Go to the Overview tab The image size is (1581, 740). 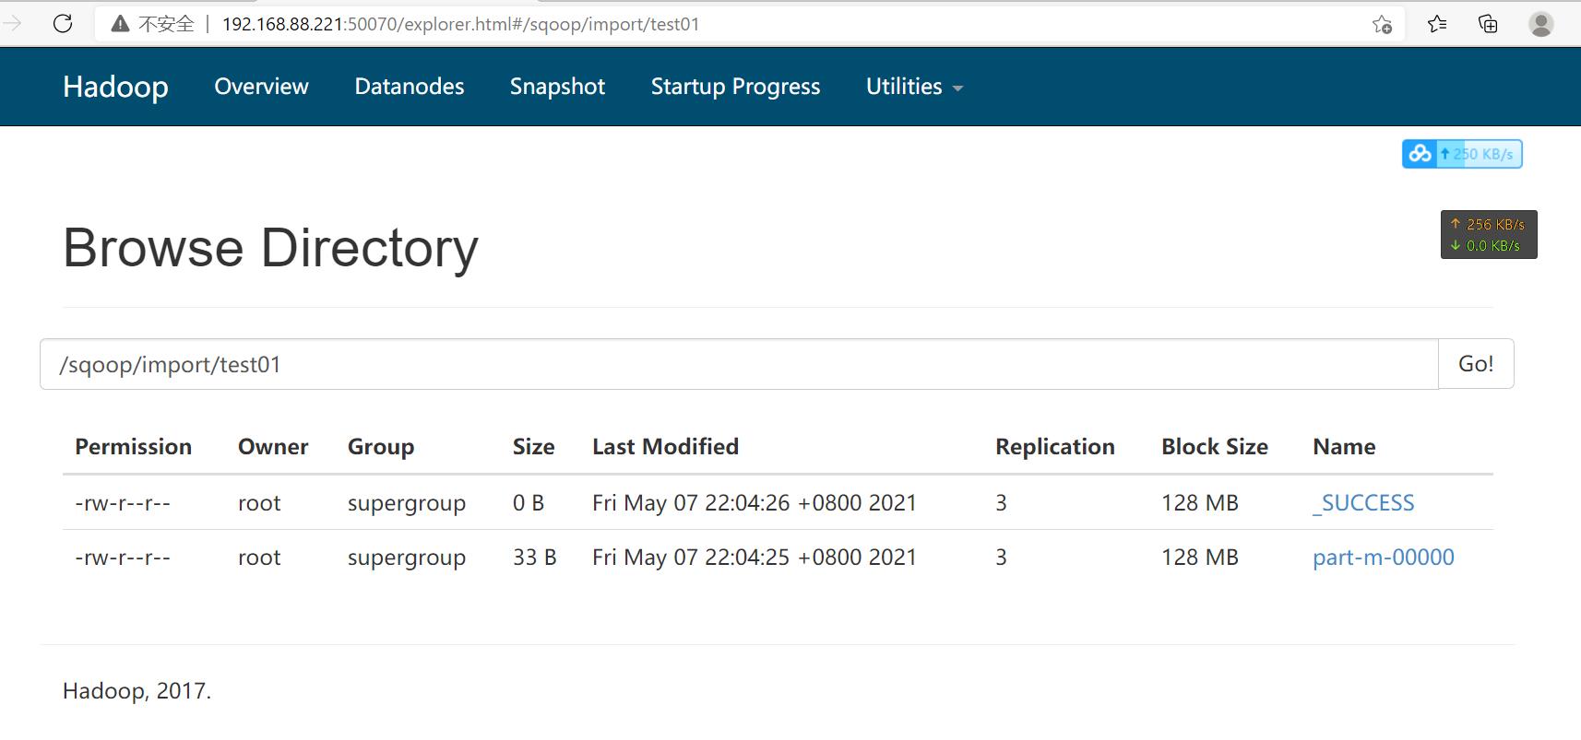tap(261, 87)
